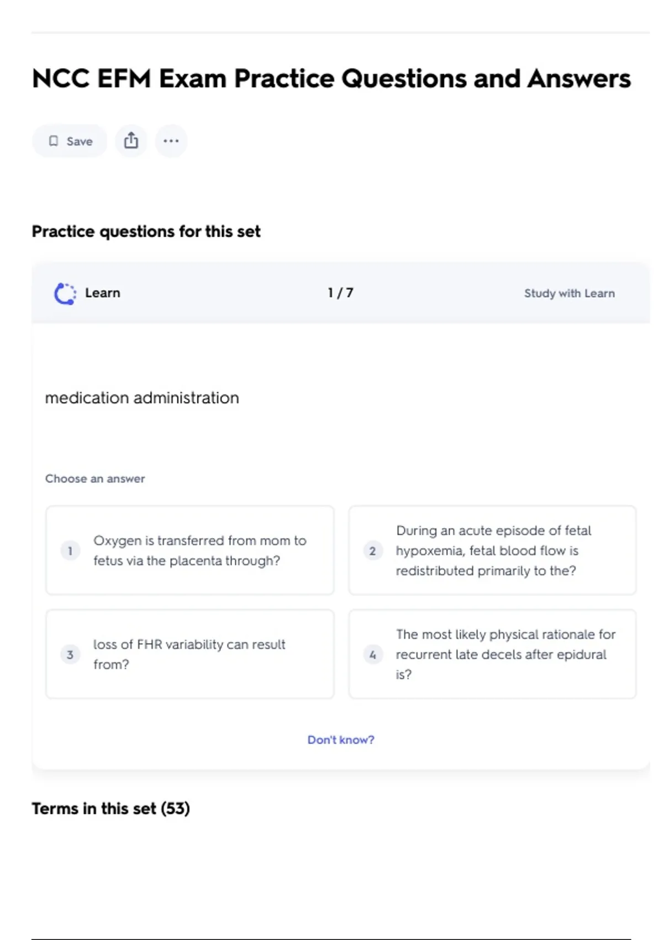The width and height of the screenshot is (663, 940).
Task: Click the Learn mode spinner icon
Action: coord(65,293)
